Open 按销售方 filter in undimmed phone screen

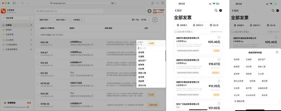(x=182, y=25)
